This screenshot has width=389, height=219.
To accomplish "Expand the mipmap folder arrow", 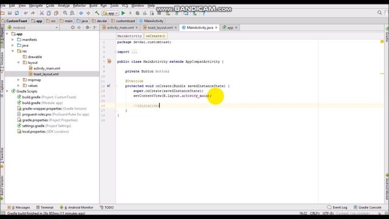I will coord(19,80).
